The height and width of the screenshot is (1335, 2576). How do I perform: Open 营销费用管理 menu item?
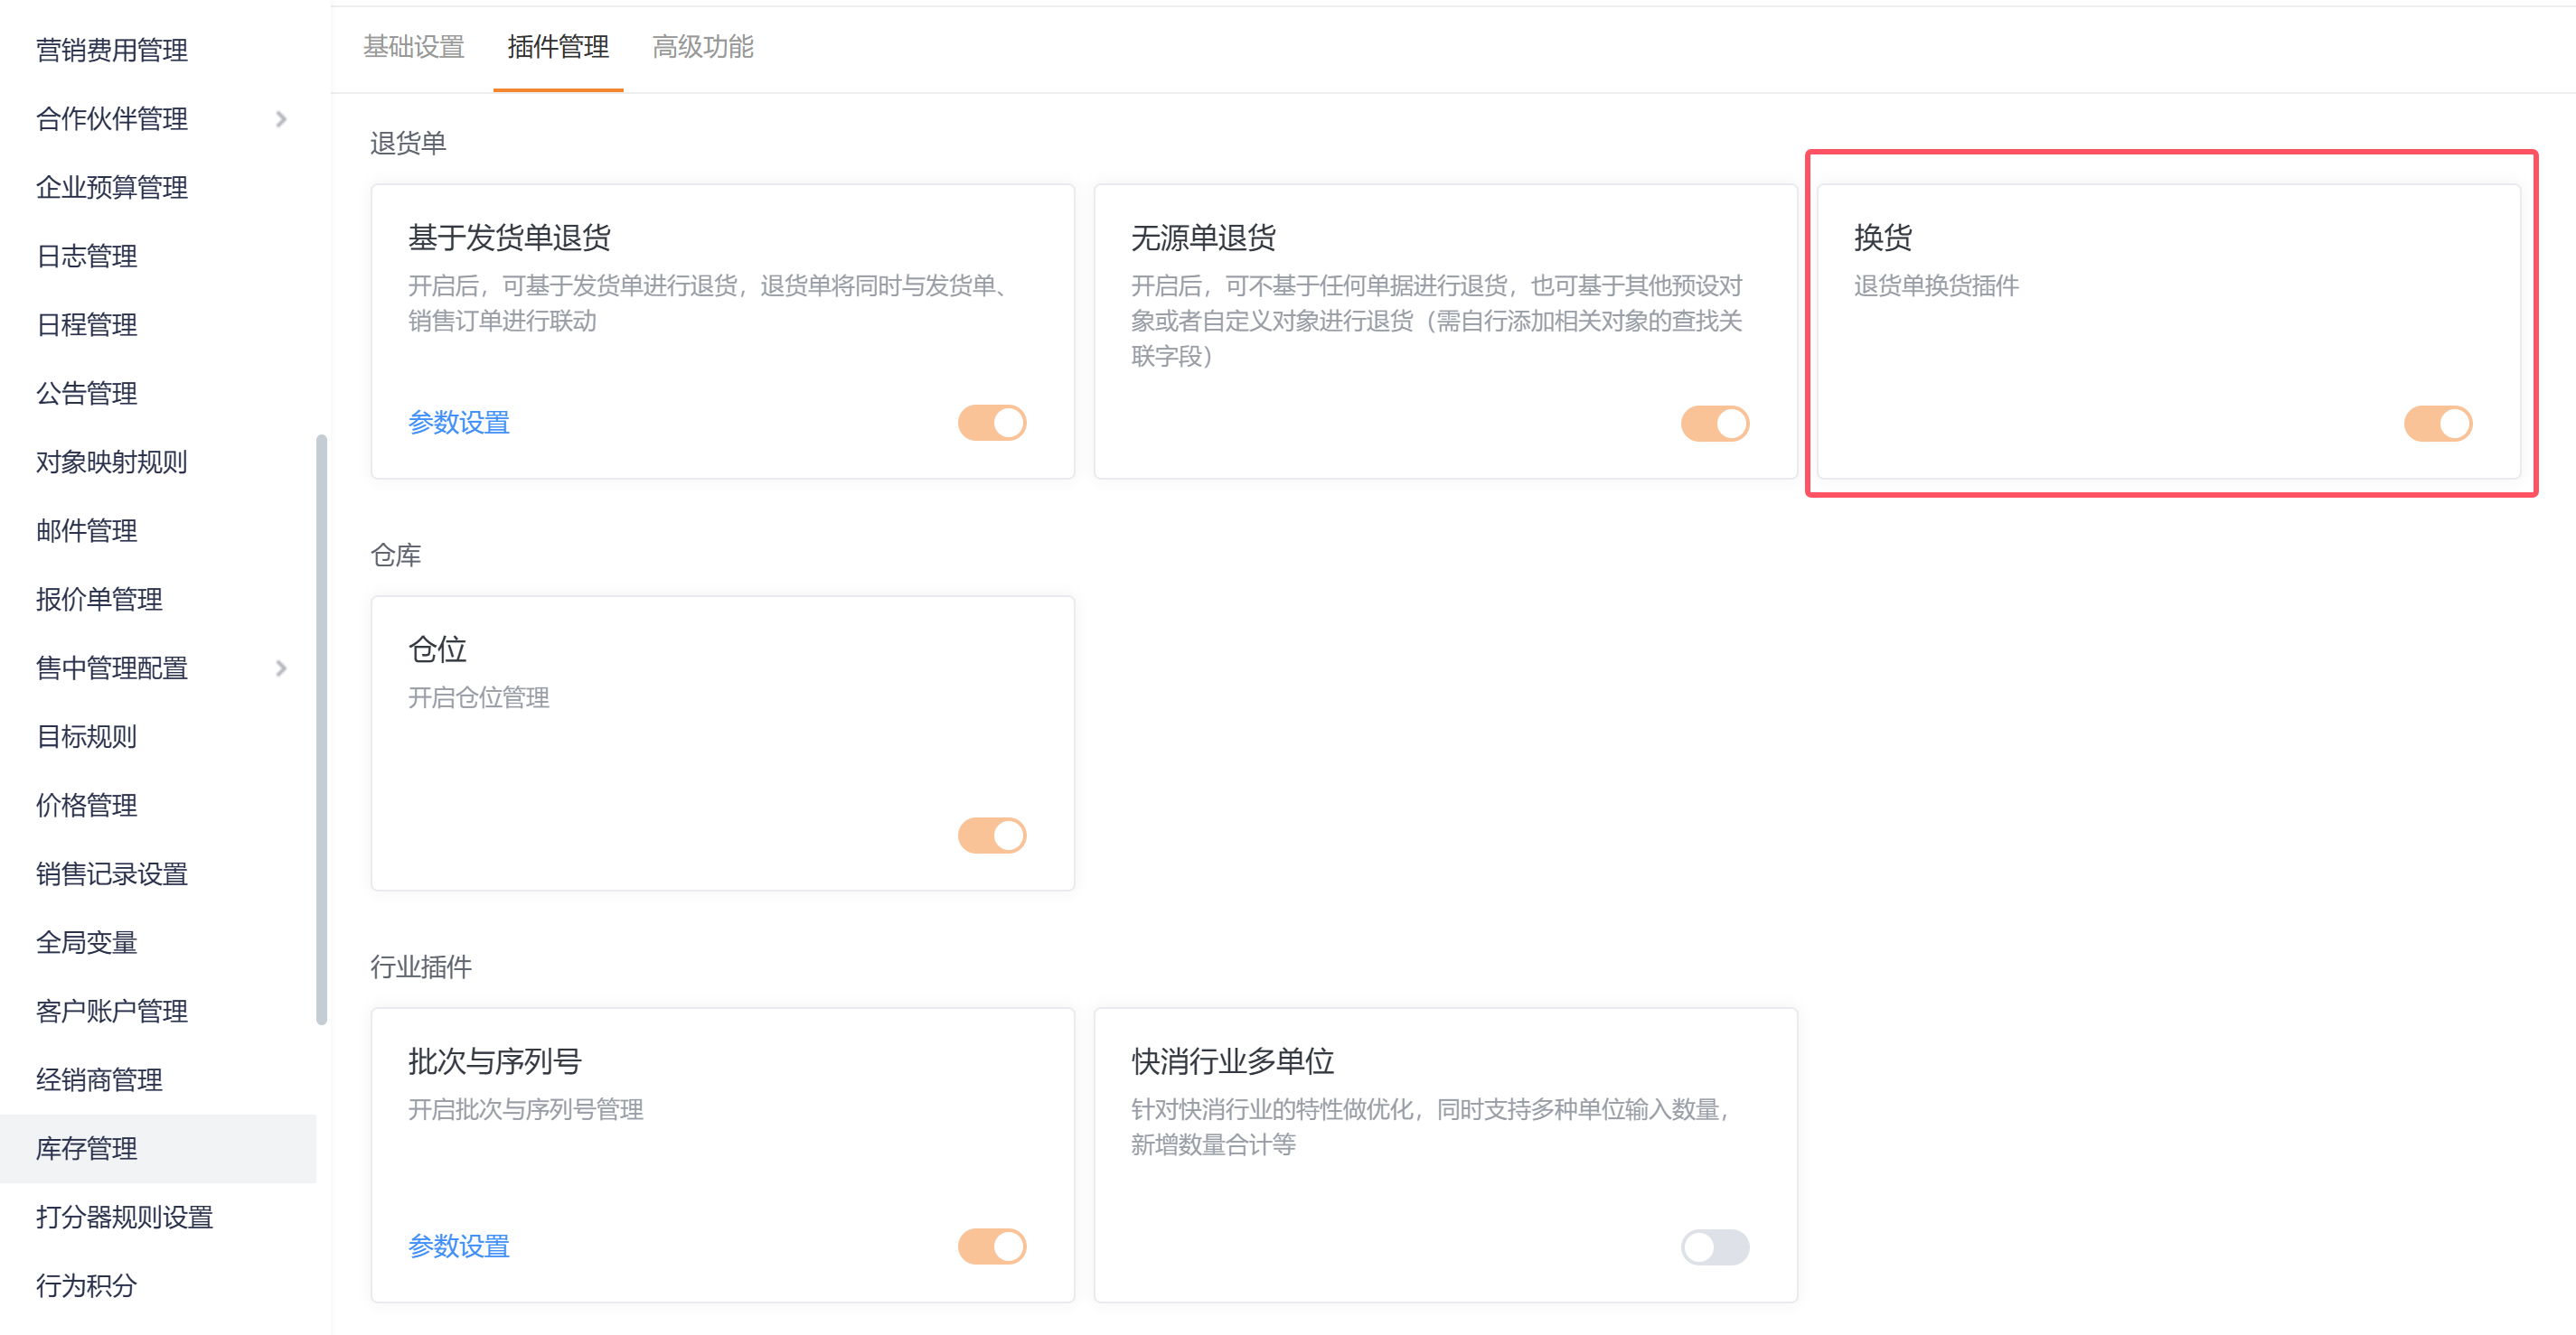[x=111, y=50]
